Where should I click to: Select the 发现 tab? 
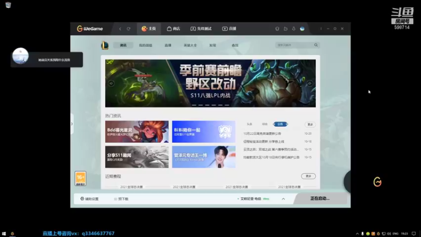pos(213,45)
